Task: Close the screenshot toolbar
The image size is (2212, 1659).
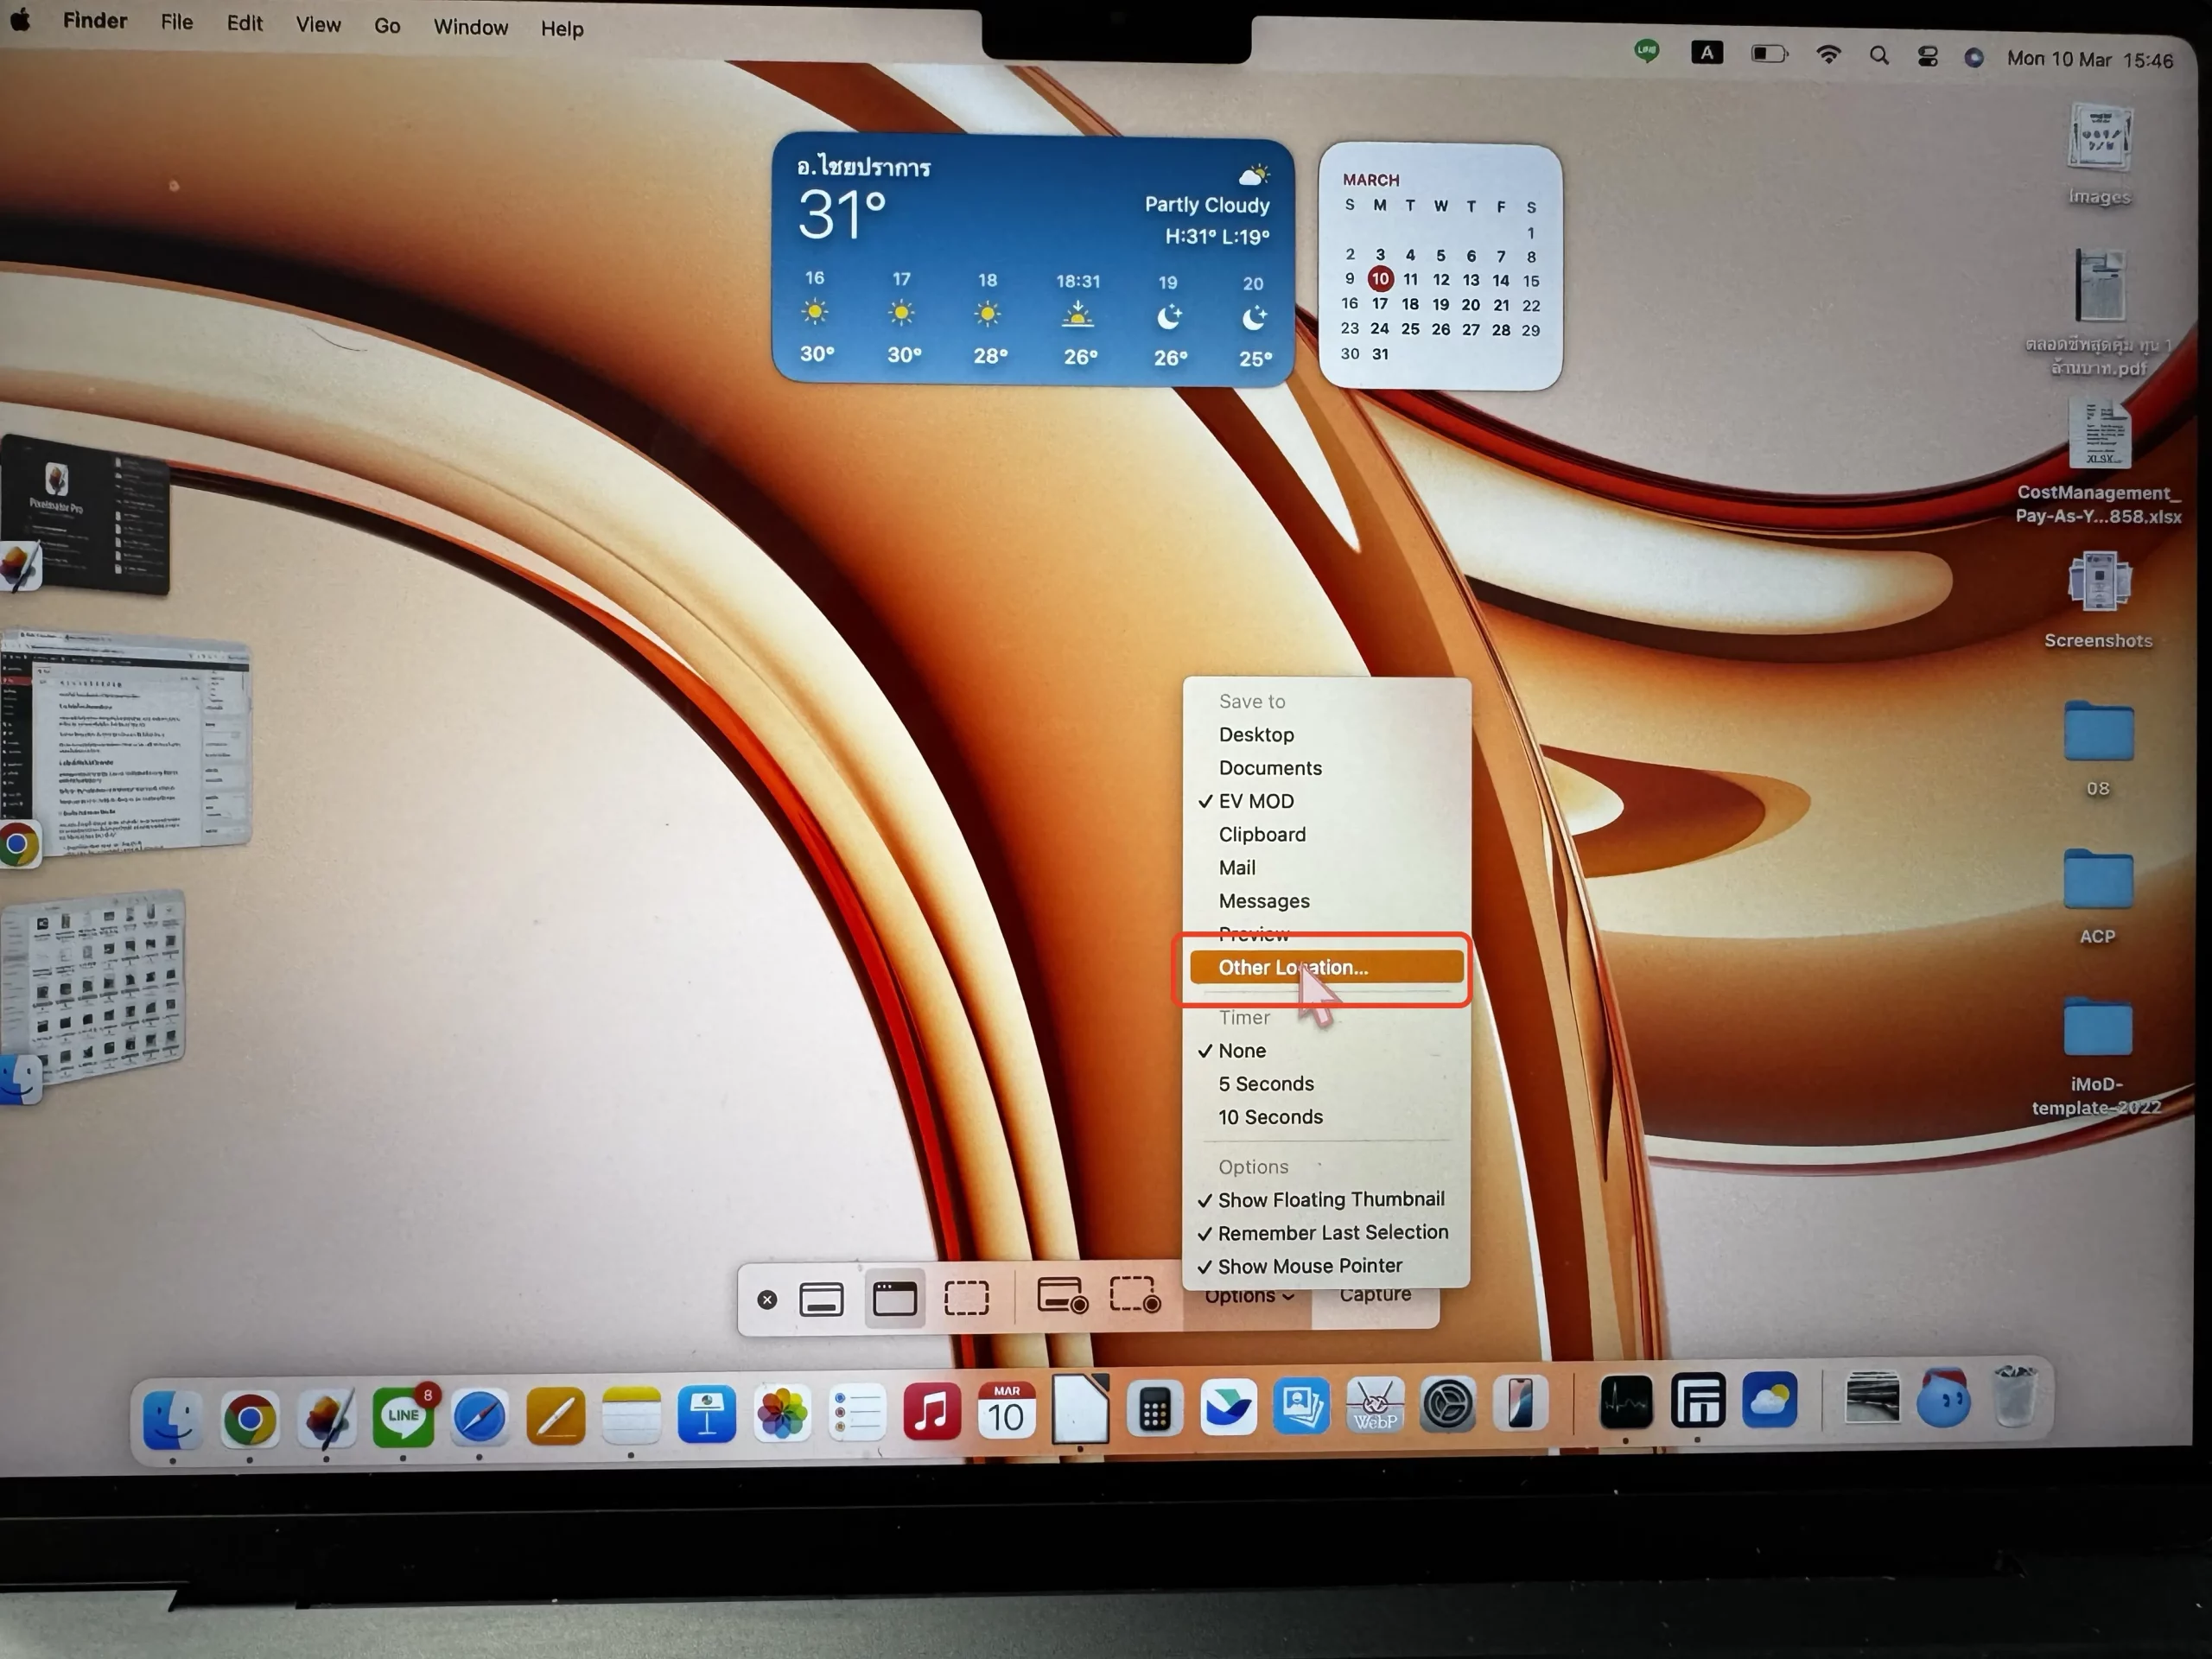Action: (x=767, y=1300)
